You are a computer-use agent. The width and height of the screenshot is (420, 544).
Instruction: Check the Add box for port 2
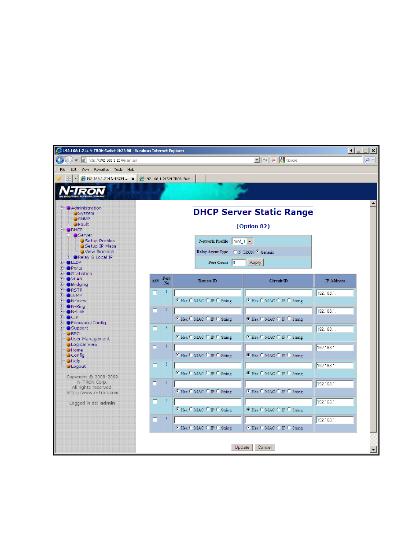pos(155,311)
